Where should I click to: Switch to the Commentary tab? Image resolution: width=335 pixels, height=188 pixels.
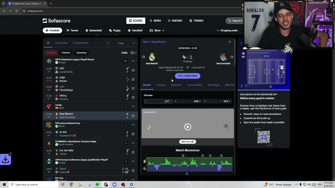pos(195,85)
